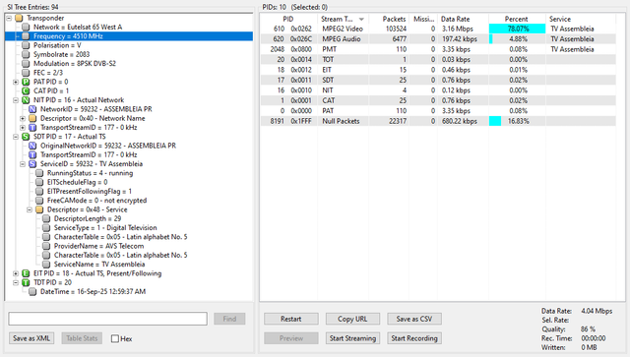
Task: Click the green CAT PID icon
Action: pyautogui.click(x=26, y=90)
